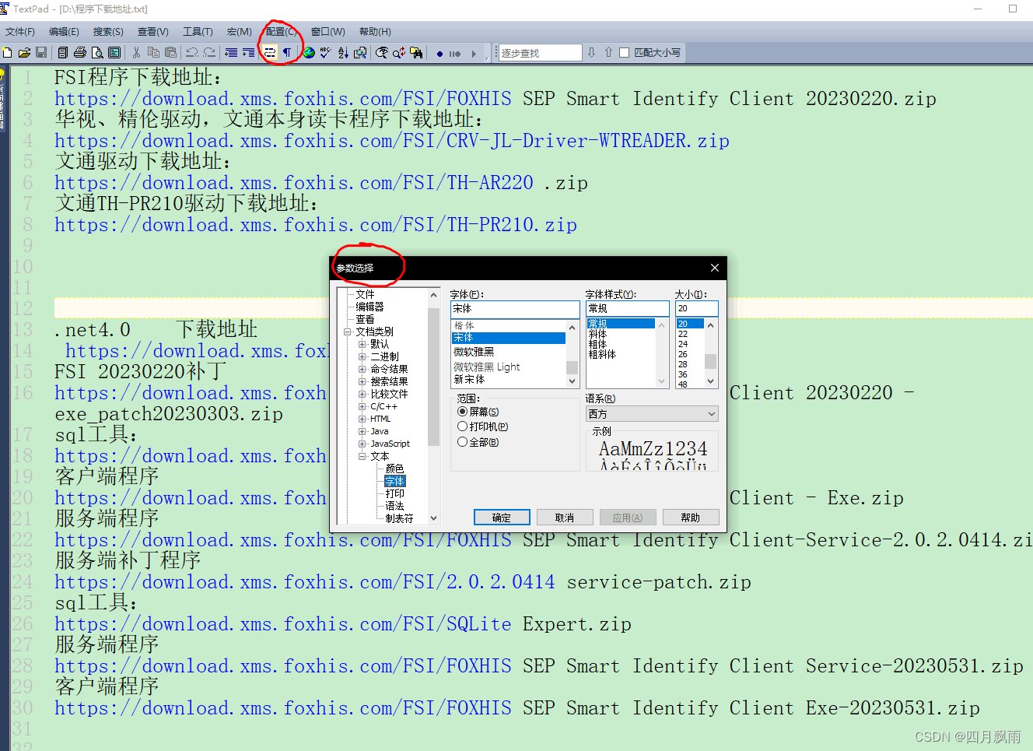1033x751 pixels.
Task: Collapse the 文本 tree node
Action: click(x=362, y=456)
